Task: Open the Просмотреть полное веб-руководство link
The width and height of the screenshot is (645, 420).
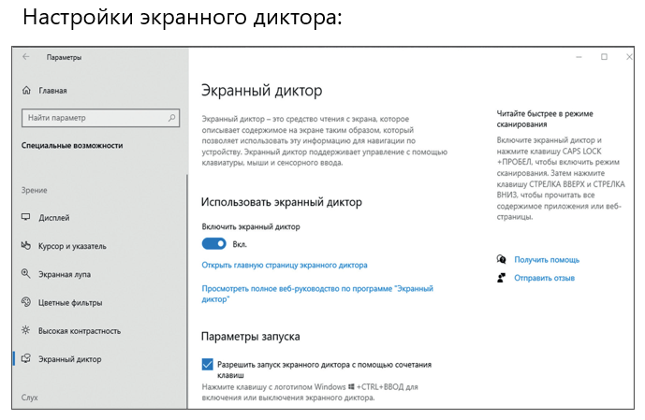Action: [317, 294]
